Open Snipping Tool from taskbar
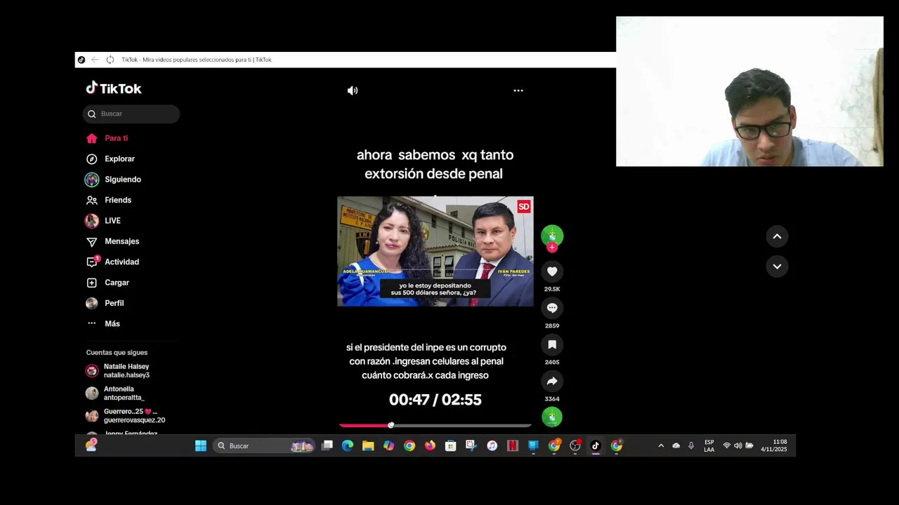Screen dimensions: 899x505 471,445
